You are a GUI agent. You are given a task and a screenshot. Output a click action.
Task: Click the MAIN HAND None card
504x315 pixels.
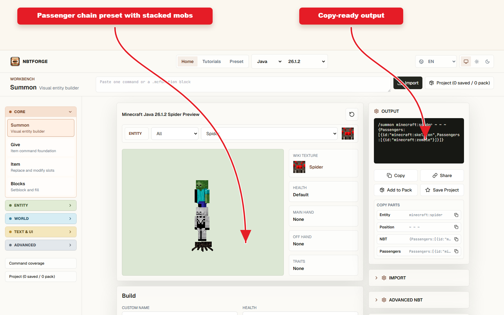coord(324,216)
